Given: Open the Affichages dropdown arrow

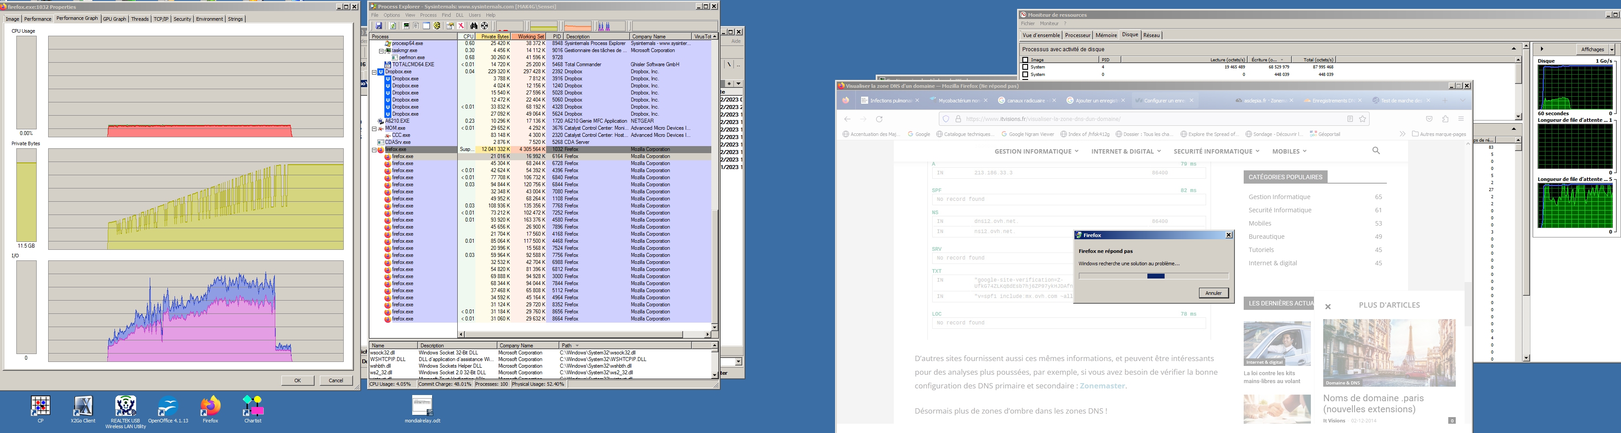Looking at the screenshot, I should 1612,49.
